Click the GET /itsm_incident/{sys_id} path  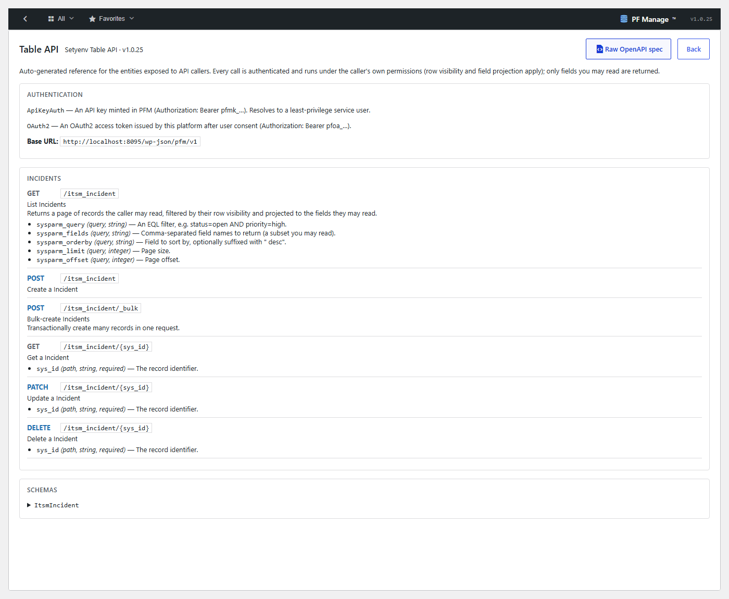(x=106, y=347)
